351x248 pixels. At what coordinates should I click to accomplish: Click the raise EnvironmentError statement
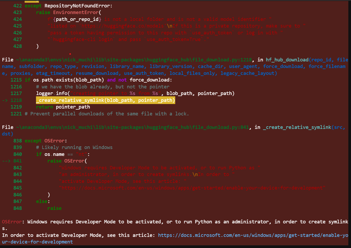tap(68, 12)
